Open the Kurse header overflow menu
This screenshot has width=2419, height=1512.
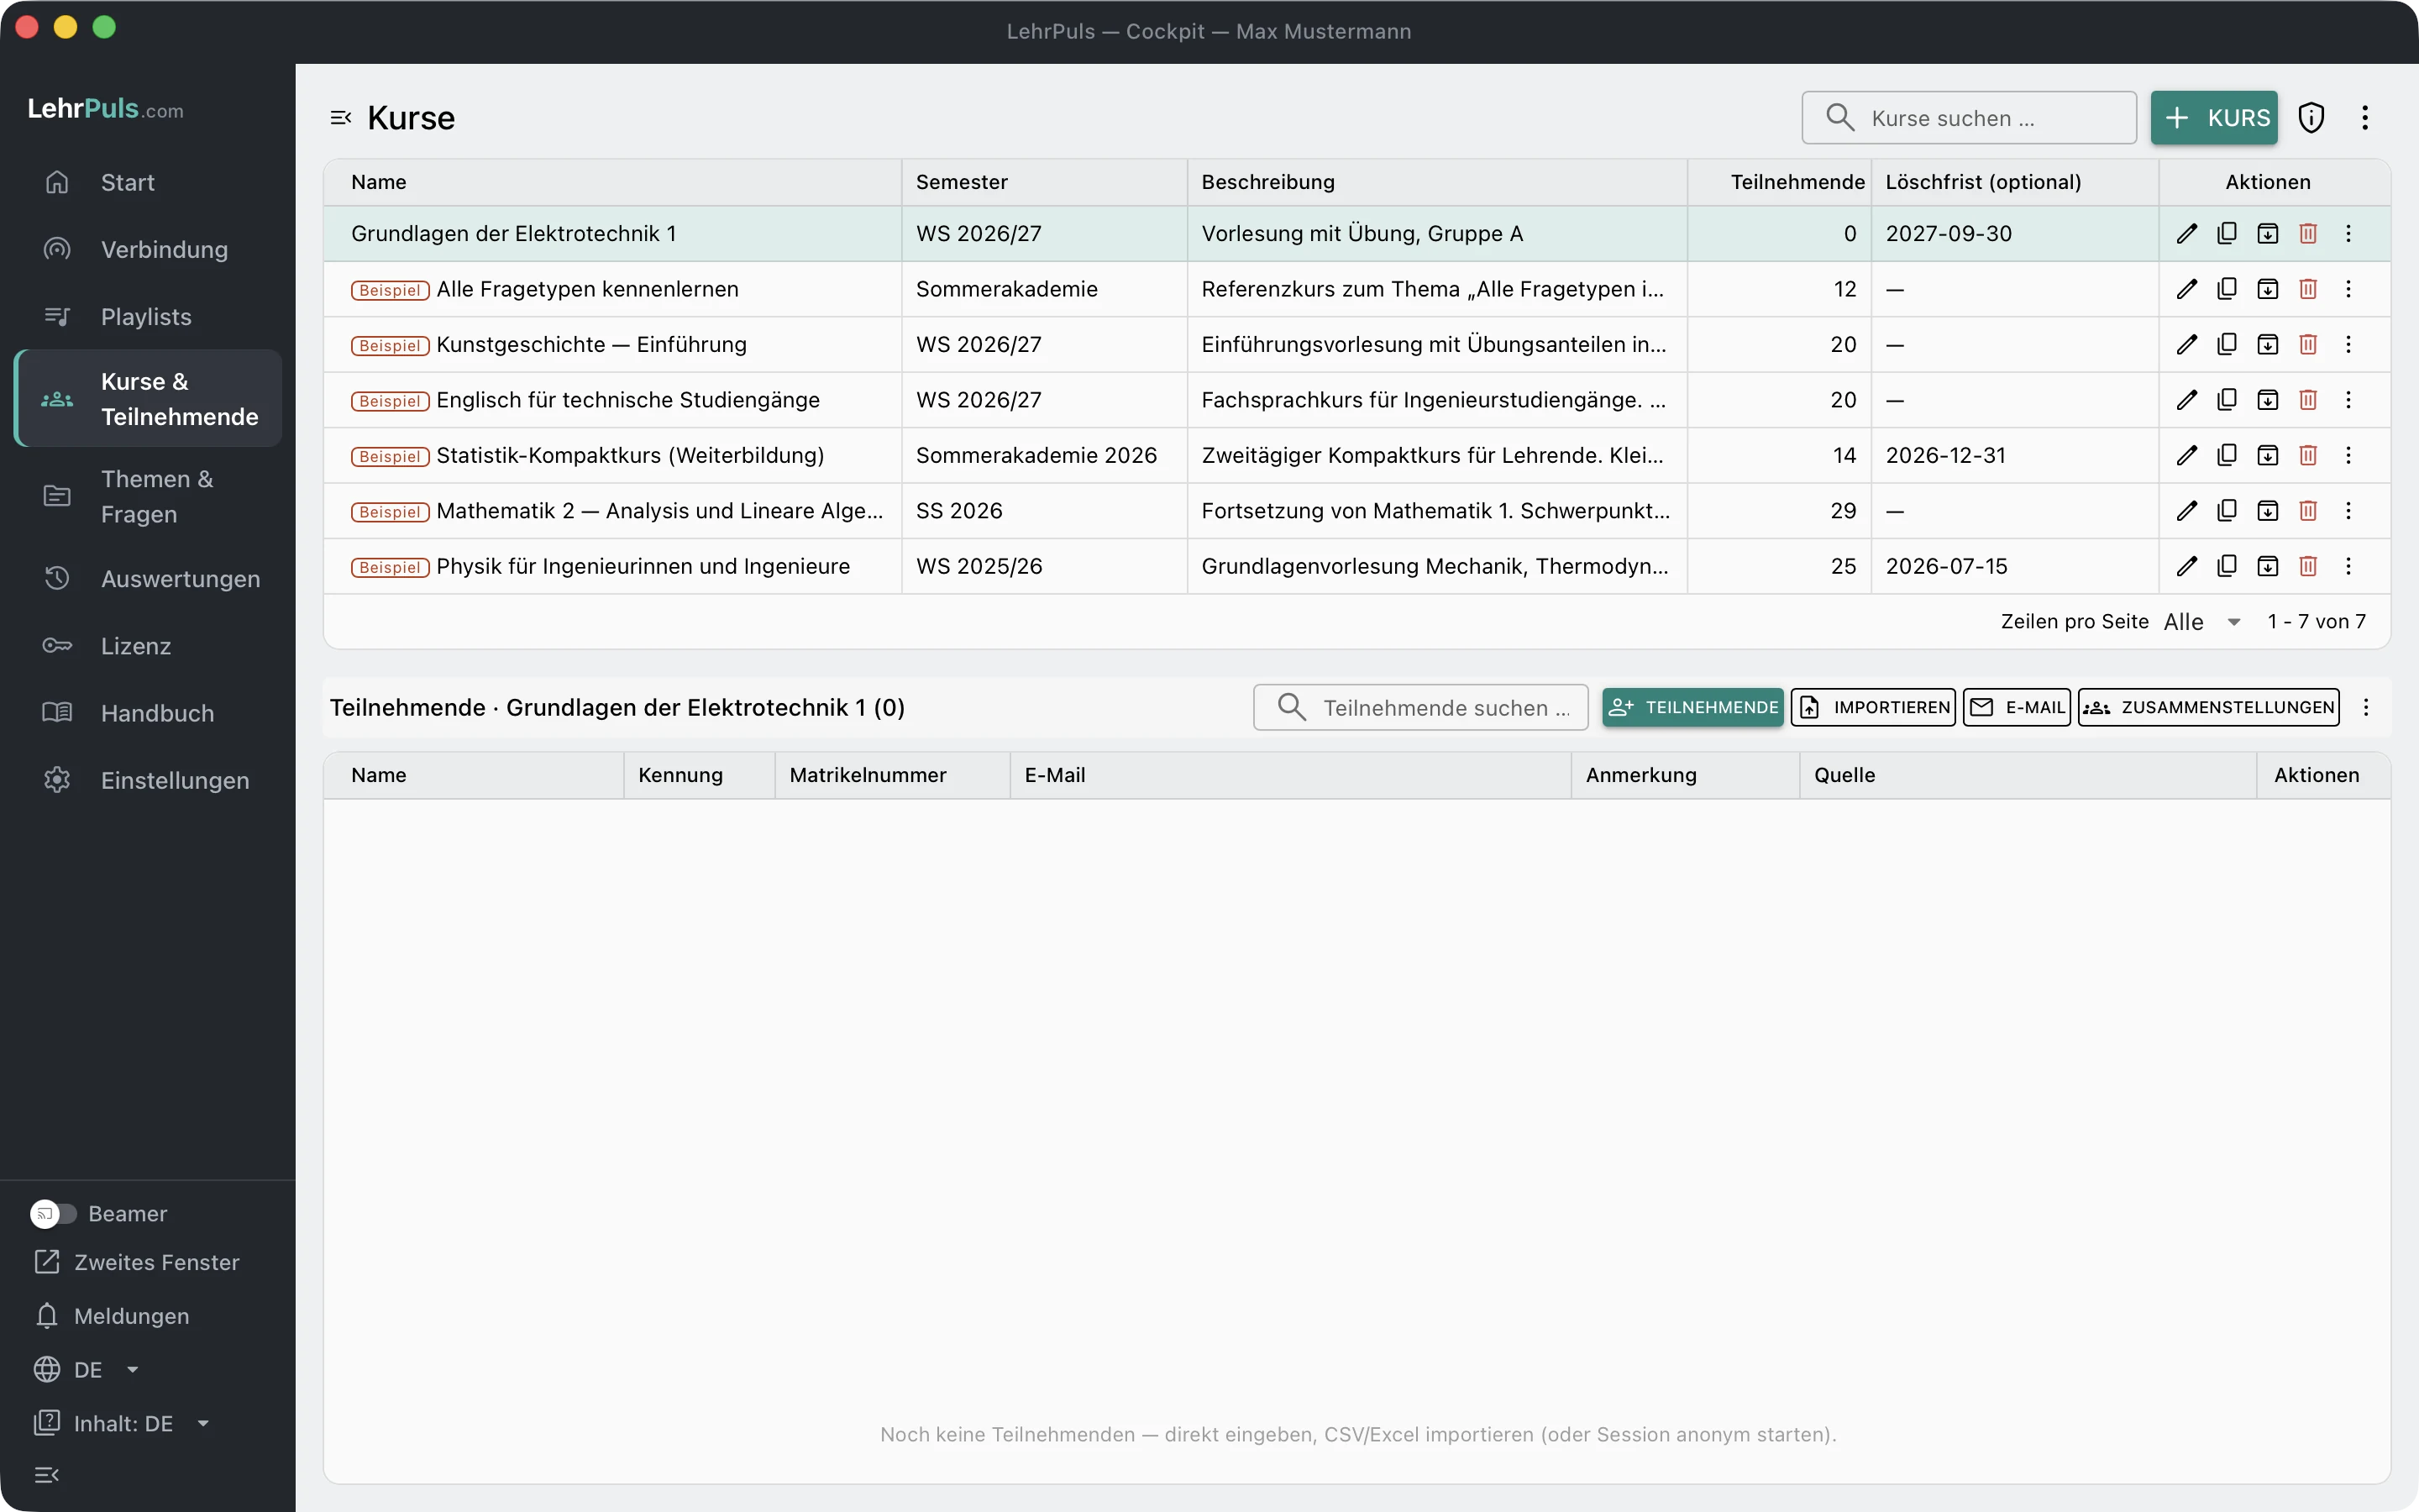2365,118
